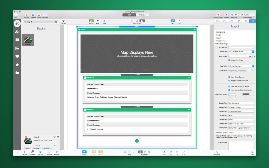This screenshot has height=168, width=269.
Task: Open the Themes browser icon
Action: 33,15
